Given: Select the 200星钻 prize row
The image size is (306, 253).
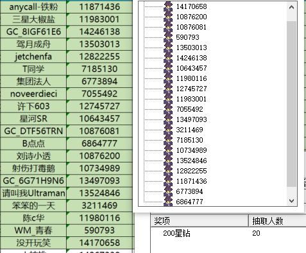Looking at the screenshot, I should pyautogui.click(x=228, y=233).
